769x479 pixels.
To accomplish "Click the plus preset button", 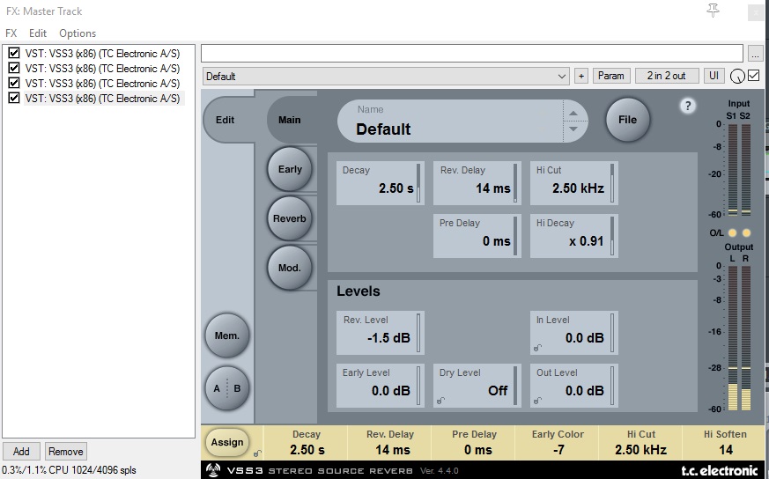I will [581, 76].
